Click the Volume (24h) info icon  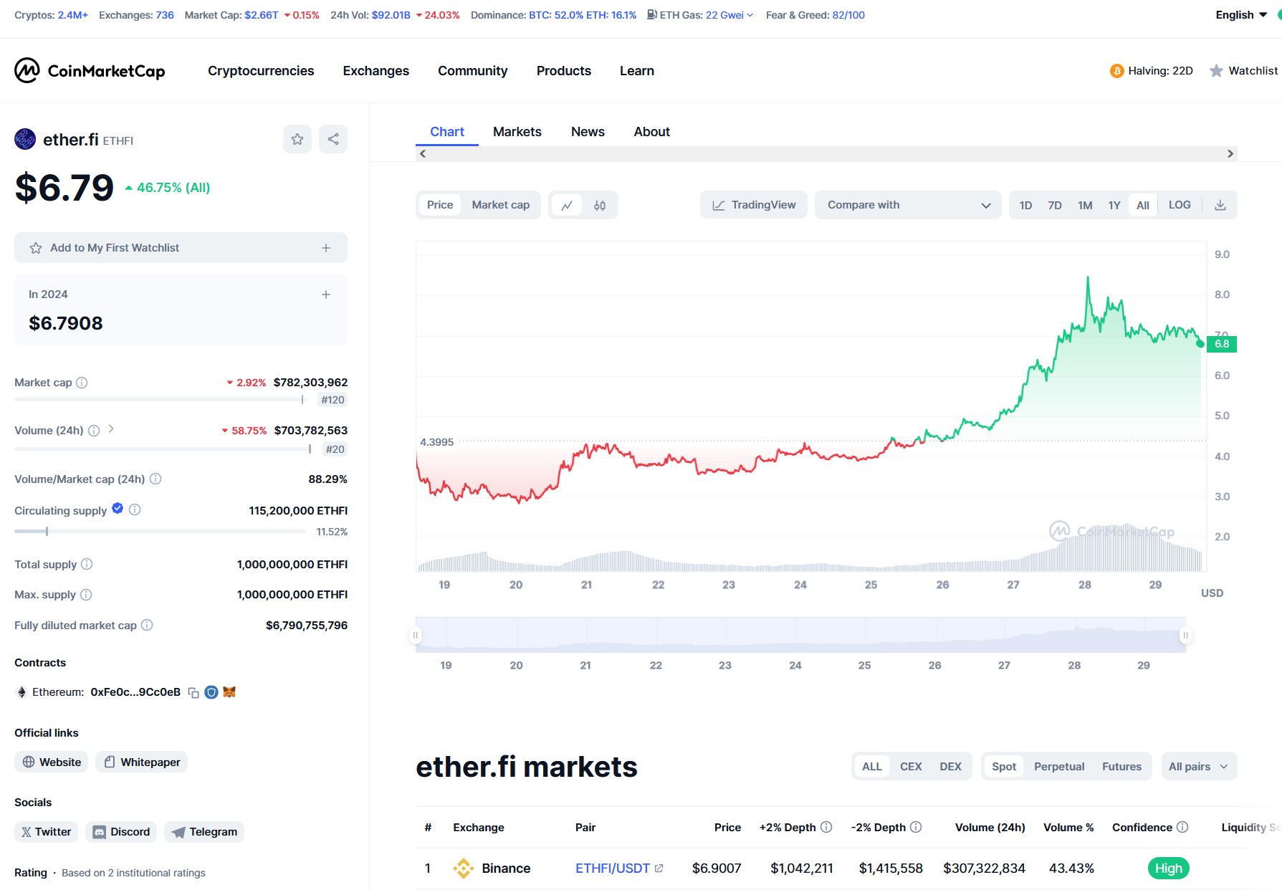coord(94,431)
